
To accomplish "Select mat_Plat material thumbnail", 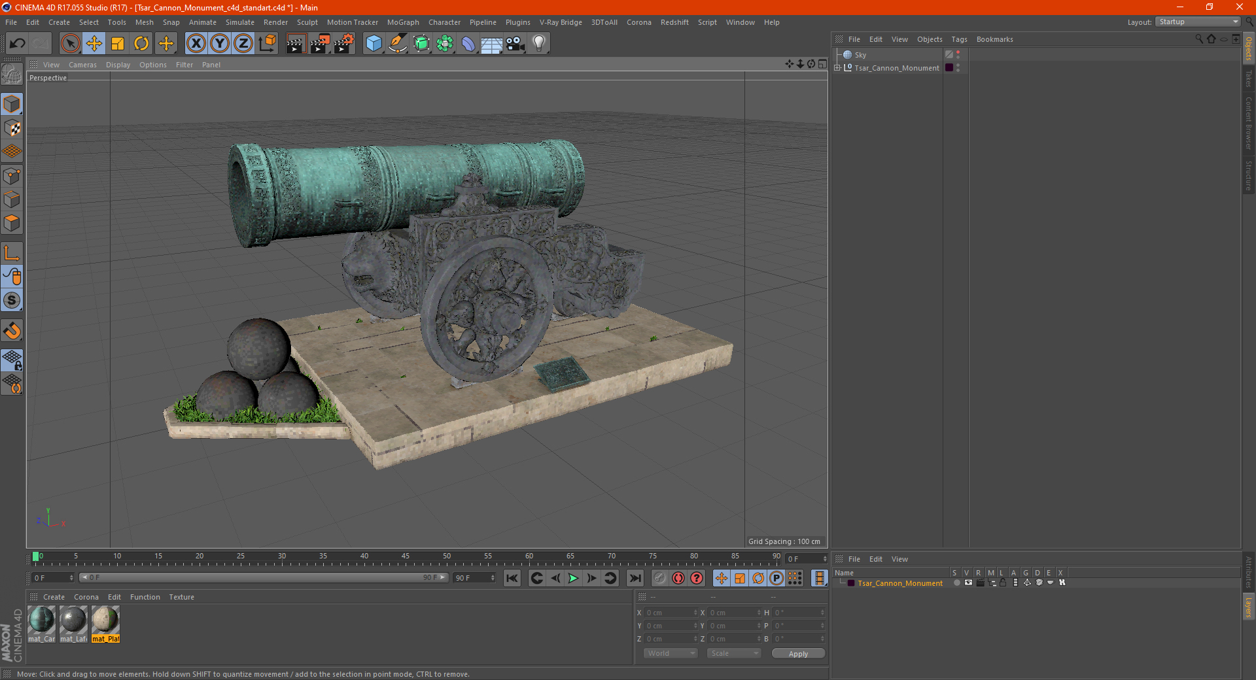I will coord(105,620).
